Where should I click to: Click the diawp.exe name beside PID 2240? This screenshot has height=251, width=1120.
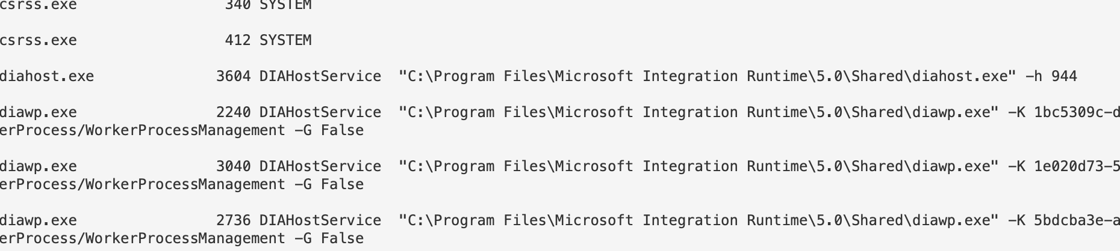pyautogui.click(x=38, y=113)
